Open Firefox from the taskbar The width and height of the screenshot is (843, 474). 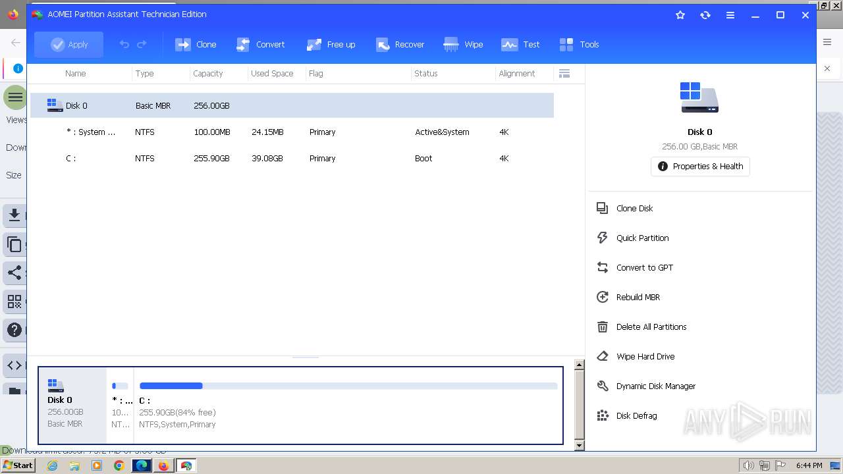point(163,465)
